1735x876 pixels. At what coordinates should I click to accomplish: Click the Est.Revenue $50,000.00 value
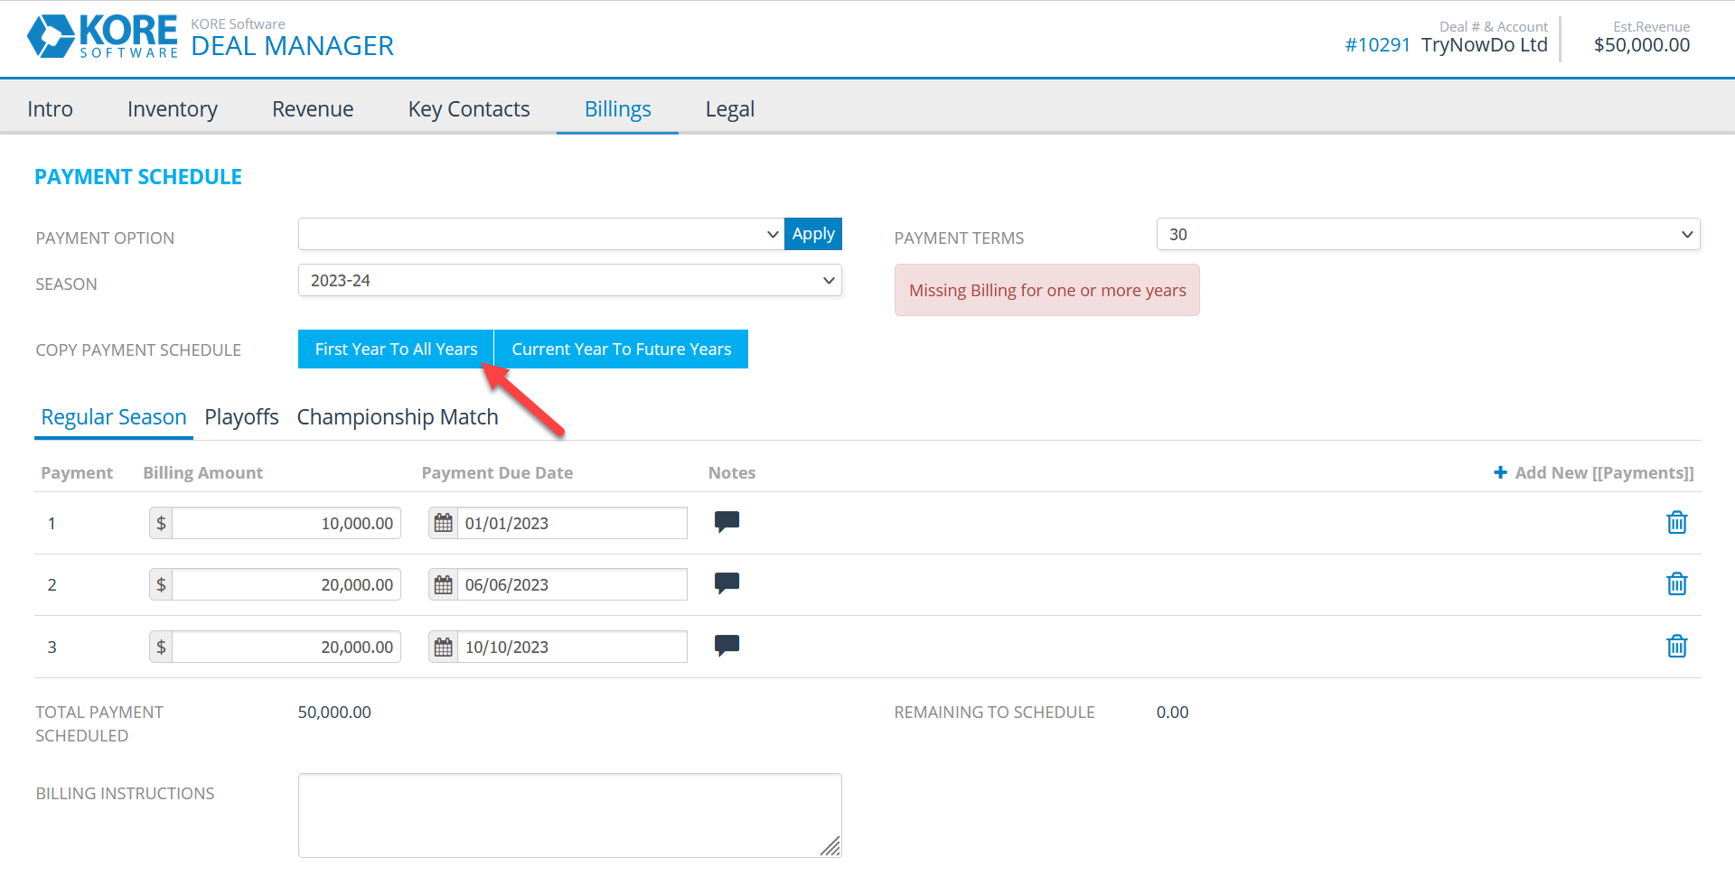(x=1642, y=45)
